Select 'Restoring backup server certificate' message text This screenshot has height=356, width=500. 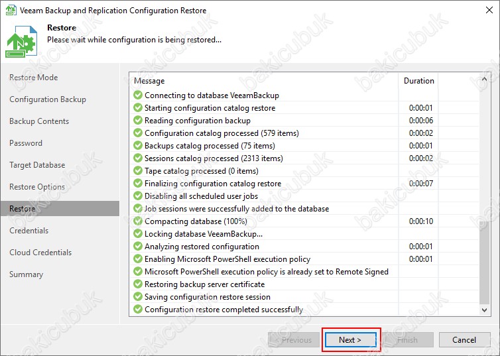pyautogui.click(x=204, y=284)
